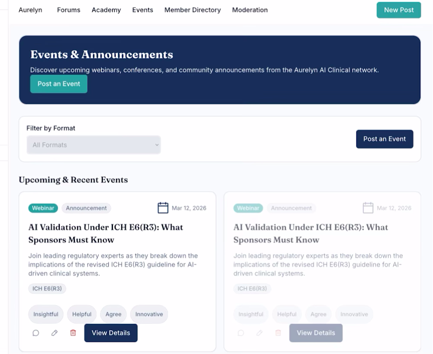Image resolution: width=433 pixels, height=354 pixels.
Task: Click the ICH E6(R3) tag on the faded second card
Action: [x=252, y=288]
